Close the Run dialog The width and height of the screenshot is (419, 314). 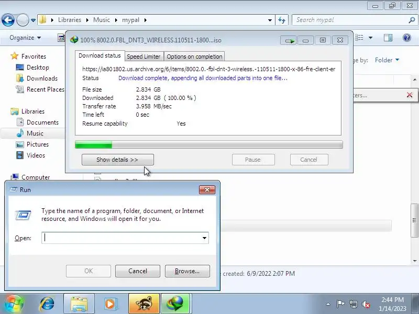(207, 189)
